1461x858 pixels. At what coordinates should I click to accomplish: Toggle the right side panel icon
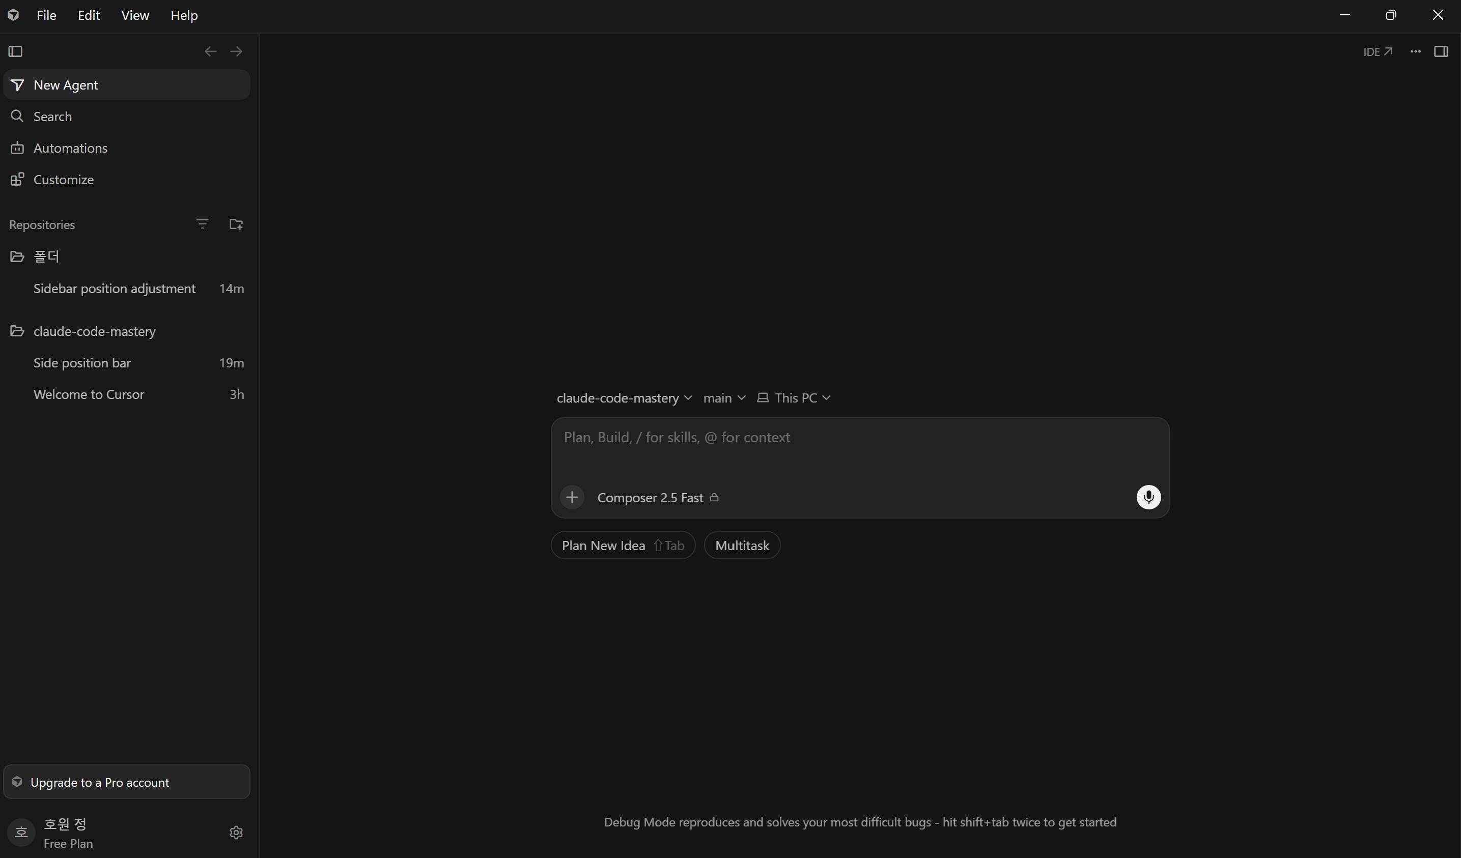(x=1441, y=51)
